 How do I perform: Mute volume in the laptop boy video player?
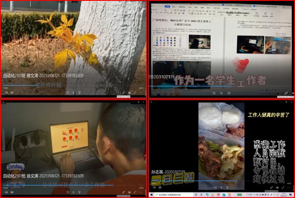click(x=6, y=192)
